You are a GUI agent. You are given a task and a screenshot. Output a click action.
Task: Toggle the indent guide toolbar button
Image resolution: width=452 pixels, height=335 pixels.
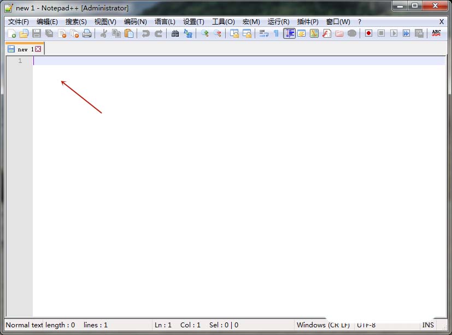click(289, 33)
